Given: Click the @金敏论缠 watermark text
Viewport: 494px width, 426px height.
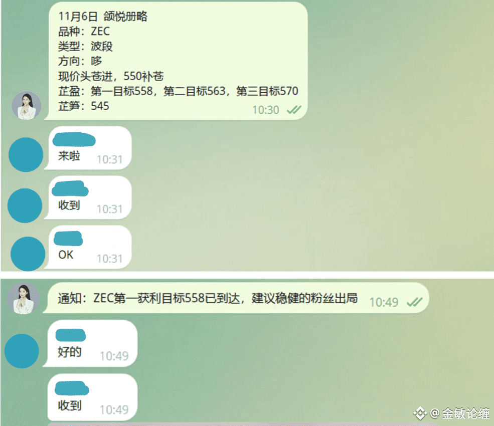Looking at the screenshot, I should tap(460, 413).
